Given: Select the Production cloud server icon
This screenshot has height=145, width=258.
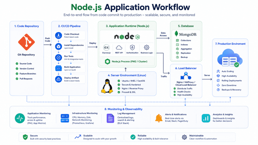Looking at the screenshot, I should pos(230,58).
